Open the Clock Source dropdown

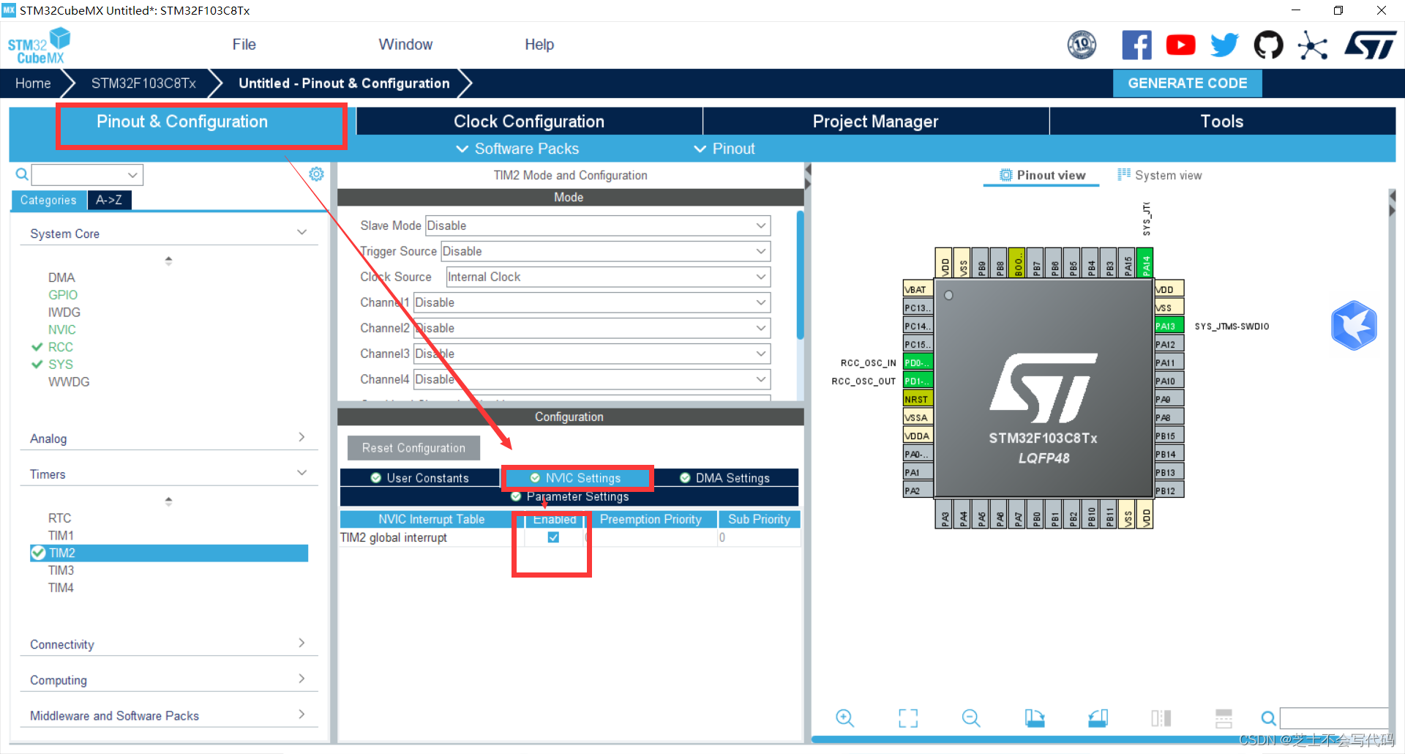pos(607,277)
